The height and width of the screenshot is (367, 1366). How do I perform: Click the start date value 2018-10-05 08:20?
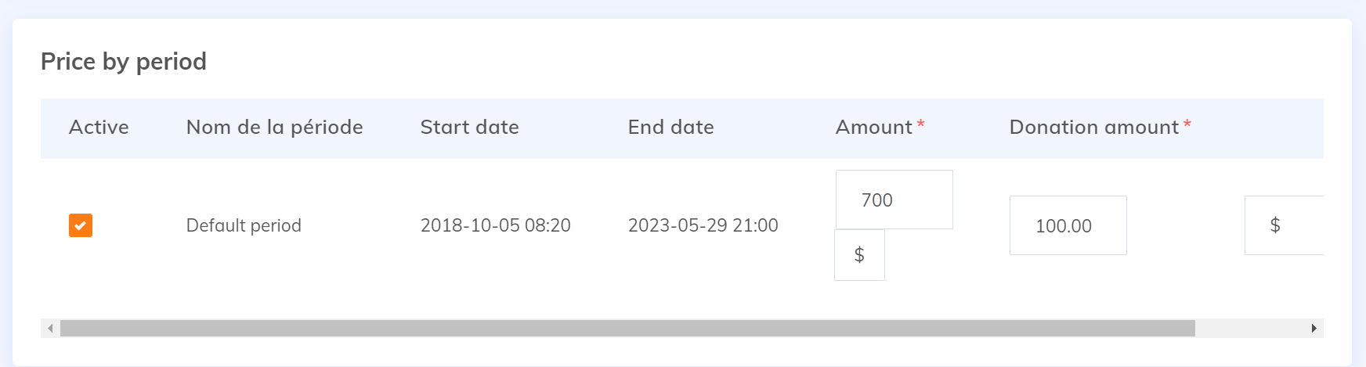[495, 225]
